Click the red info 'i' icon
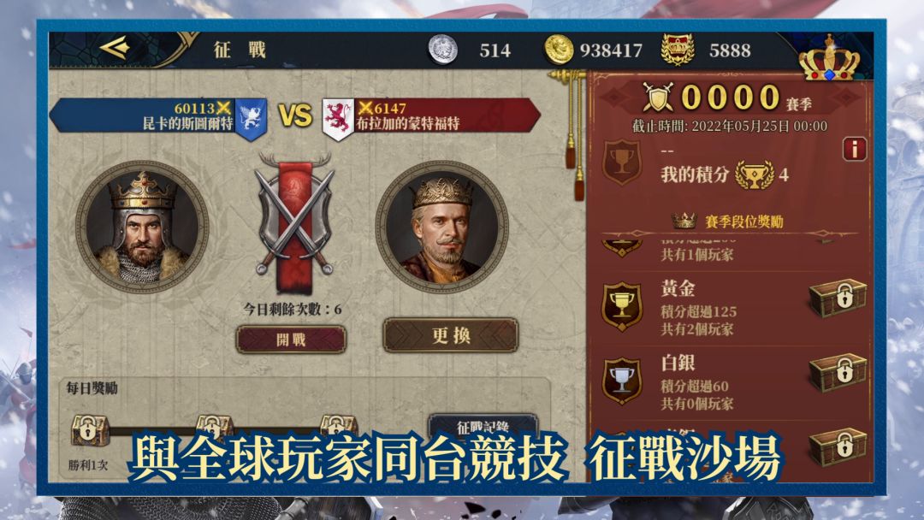924x520 pixels. pos(855,149)
